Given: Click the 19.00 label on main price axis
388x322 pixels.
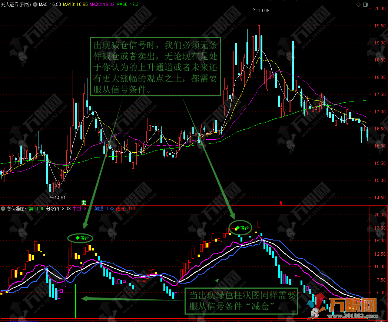Looking at the screenshot, I should click(380, 43).
